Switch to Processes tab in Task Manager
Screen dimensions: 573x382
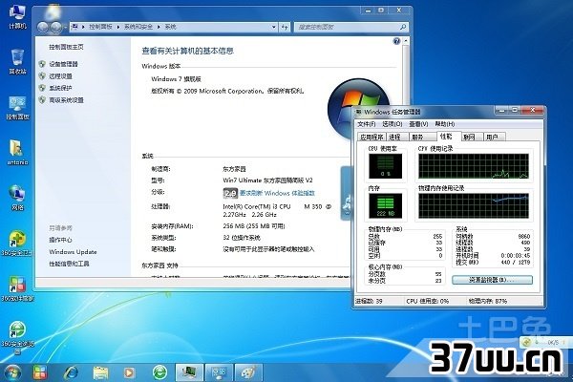(397, 137)
